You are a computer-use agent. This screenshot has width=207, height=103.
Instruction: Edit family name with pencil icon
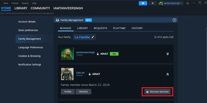93,37
